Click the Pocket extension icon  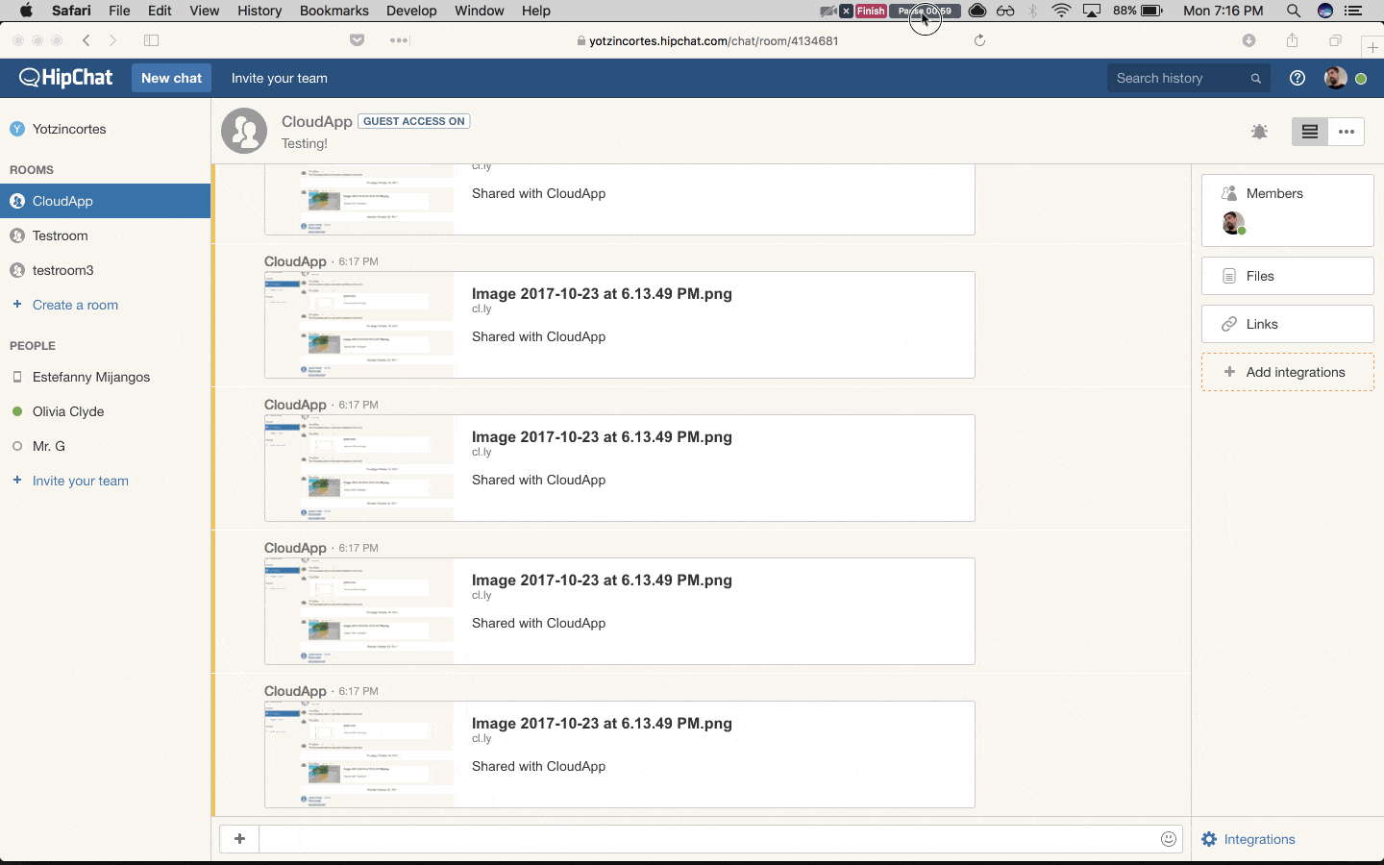click(x=357, y=40)
